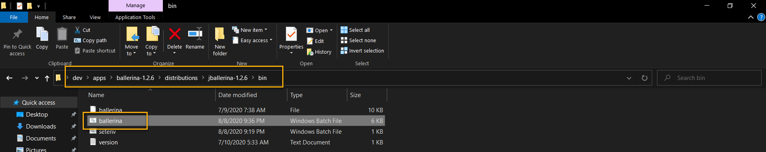Click the Help question mark icon
766x152 pixels.
(x=761, y=17)
